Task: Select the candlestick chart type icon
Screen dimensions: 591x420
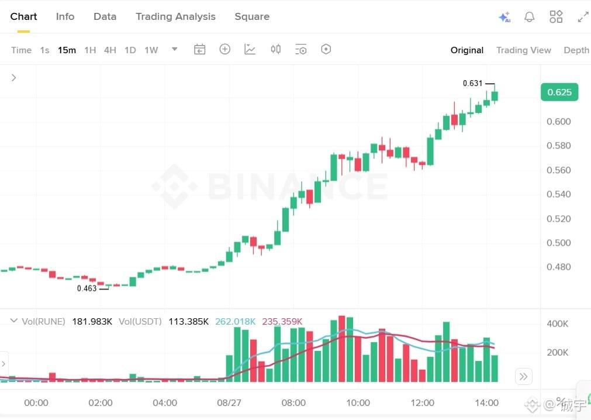Action: tap(275, 49)
